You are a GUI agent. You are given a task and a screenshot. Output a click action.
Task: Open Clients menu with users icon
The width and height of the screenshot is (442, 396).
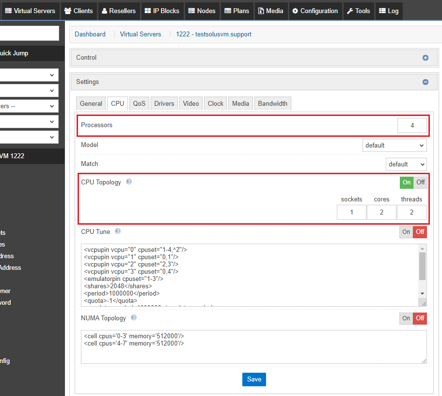coord(79,11)
